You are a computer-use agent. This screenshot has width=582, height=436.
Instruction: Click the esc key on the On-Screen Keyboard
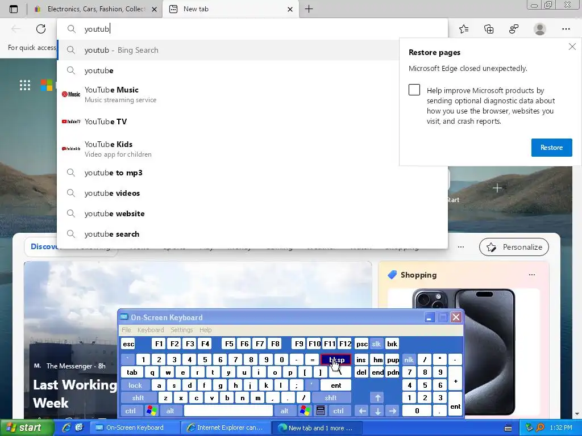pyautogui.click(x=128, y=344)
